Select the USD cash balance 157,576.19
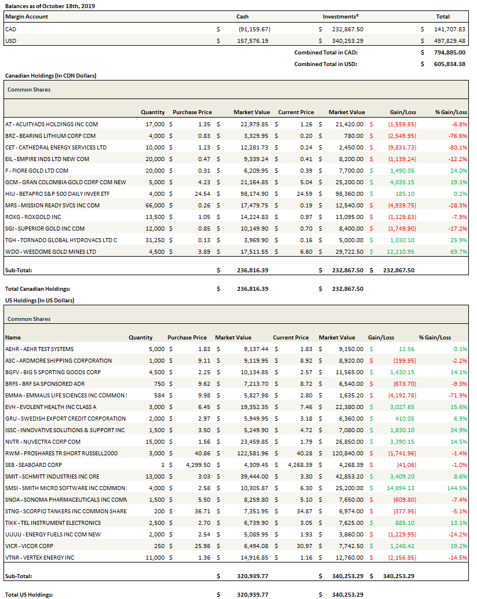Screen dimensions: 477x599 [250, 41]
